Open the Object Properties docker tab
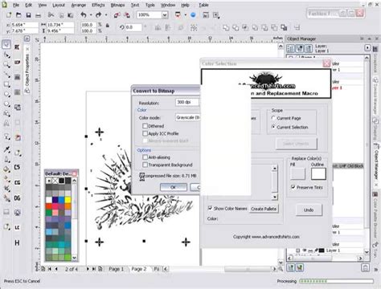Viewport: 381px width, 289px height. pyautogui.click(x=27, y=71)
